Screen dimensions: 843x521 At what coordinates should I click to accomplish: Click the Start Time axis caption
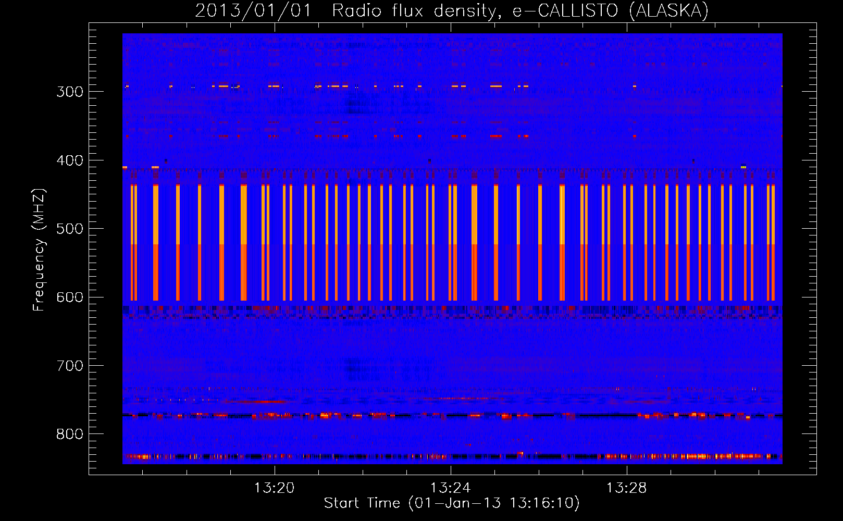452,503
